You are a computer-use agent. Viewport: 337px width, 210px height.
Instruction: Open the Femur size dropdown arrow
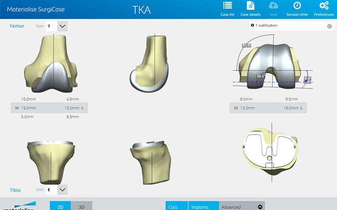63,26
